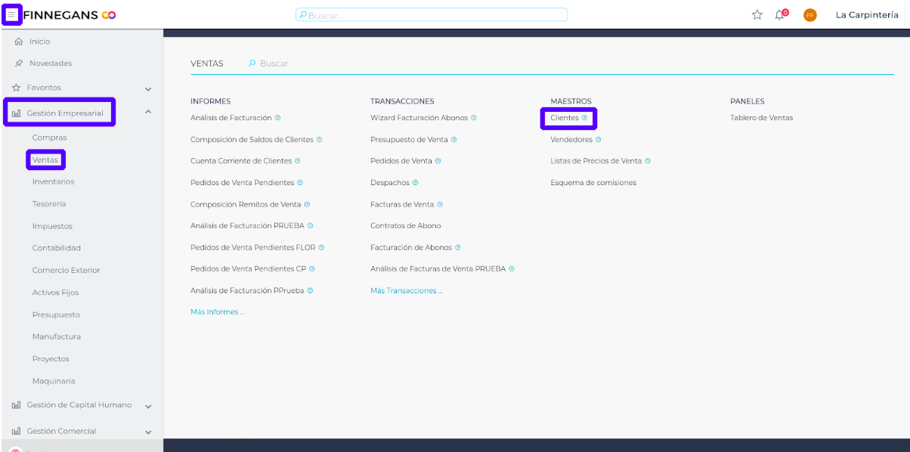Screen dimensions: 910x452
Task: Open the notifications bell
Action: click(x=781, y=14)
